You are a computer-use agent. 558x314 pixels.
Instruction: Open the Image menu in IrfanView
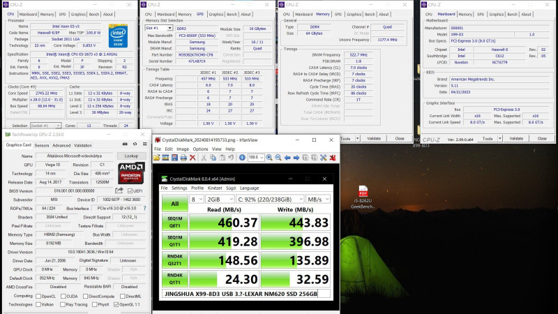[x=183, y=149]
